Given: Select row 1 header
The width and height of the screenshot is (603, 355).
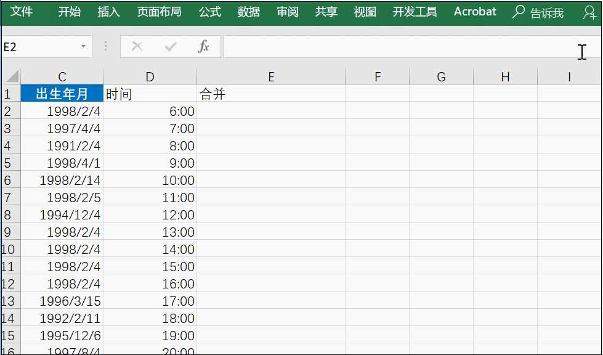Looking at the screenshot, I should (x=10, y=94).
